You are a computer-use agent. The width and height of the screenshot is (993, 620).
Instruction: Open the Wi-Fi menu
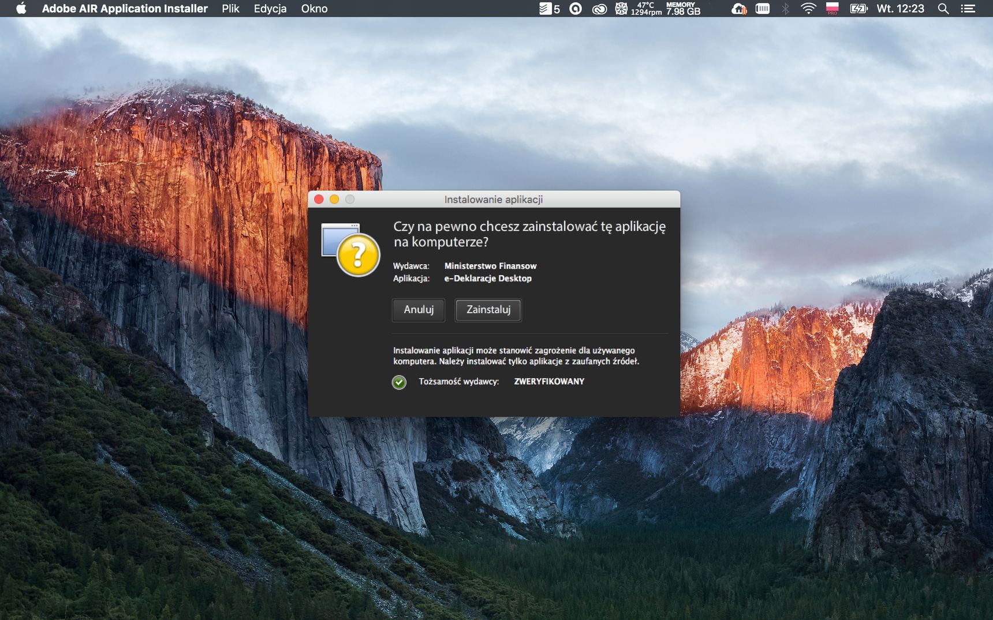point(808,9)
